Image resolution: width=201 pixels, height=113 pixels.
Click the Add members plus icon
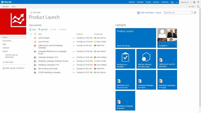pos(138,13)
